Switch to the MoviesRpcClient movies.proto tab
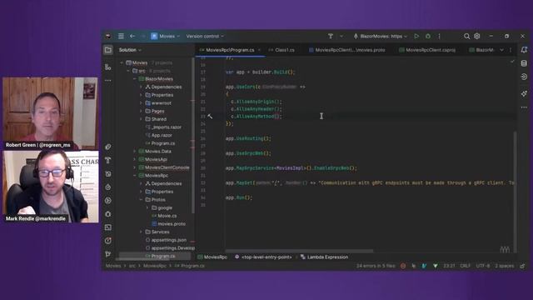533x300 pixels. coord(347,50)
